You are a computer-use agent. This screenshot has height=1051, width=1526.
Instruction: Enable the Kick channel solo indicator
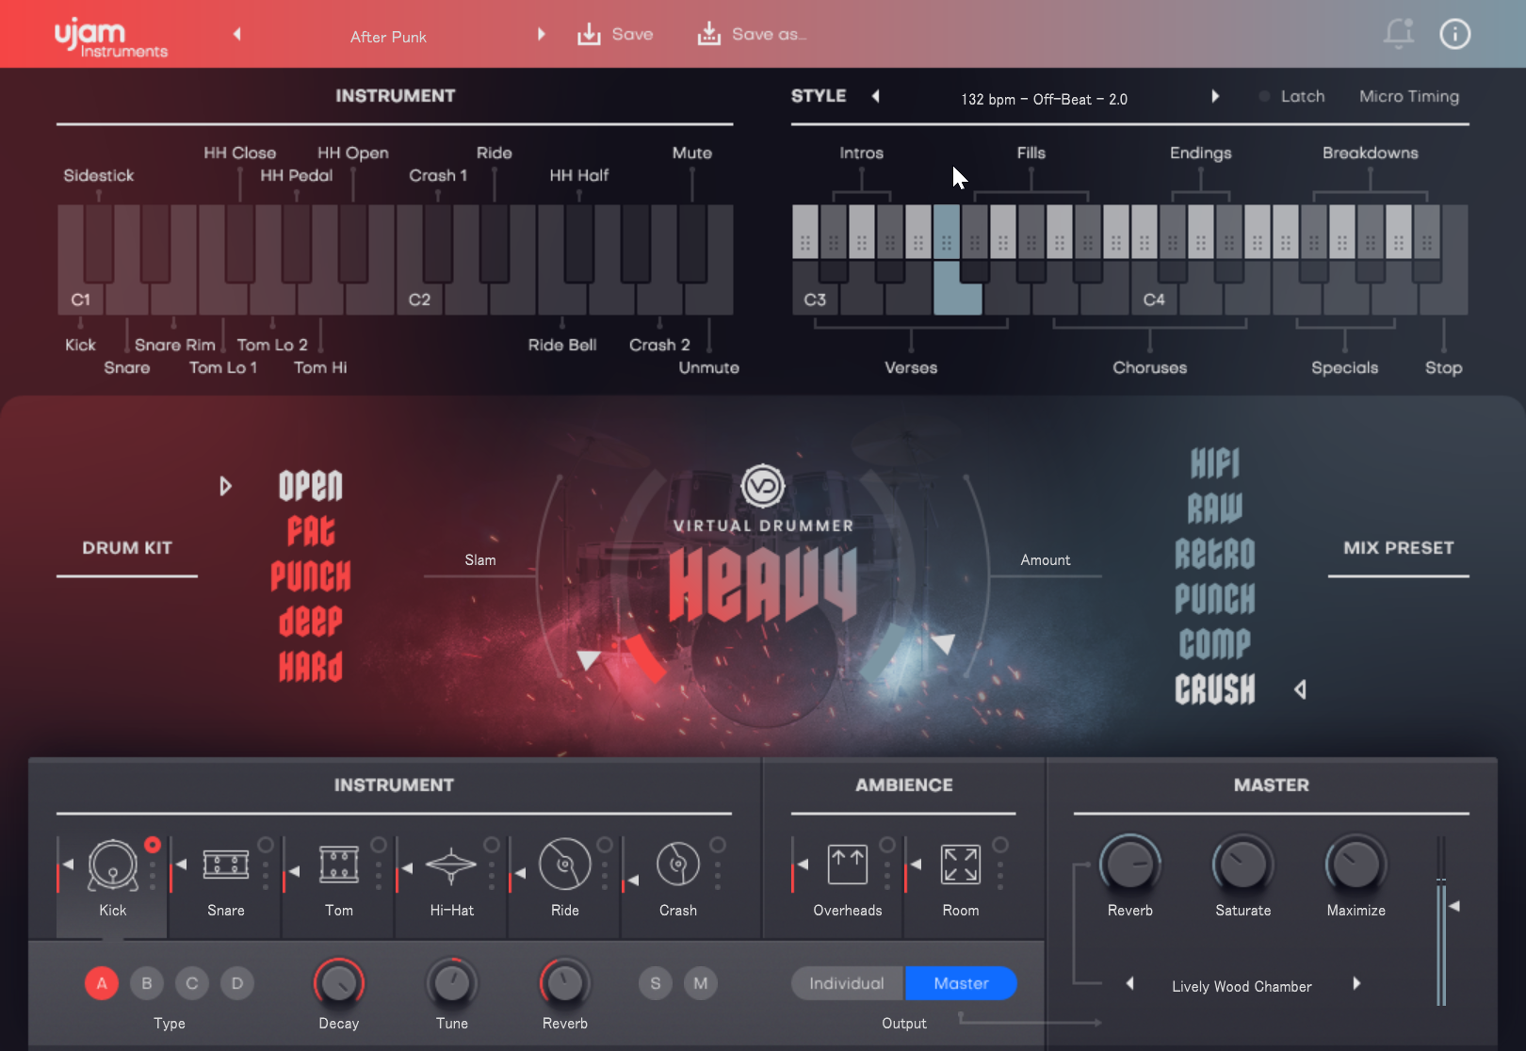point(153,845)
